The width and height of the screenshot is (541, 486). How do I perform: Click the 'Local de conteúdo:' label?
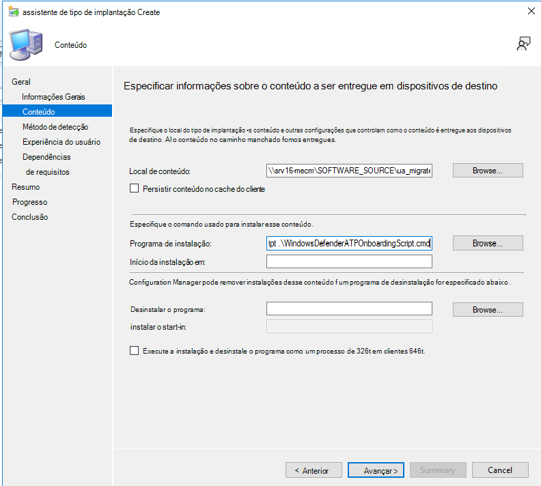click(x=160, y=171)
